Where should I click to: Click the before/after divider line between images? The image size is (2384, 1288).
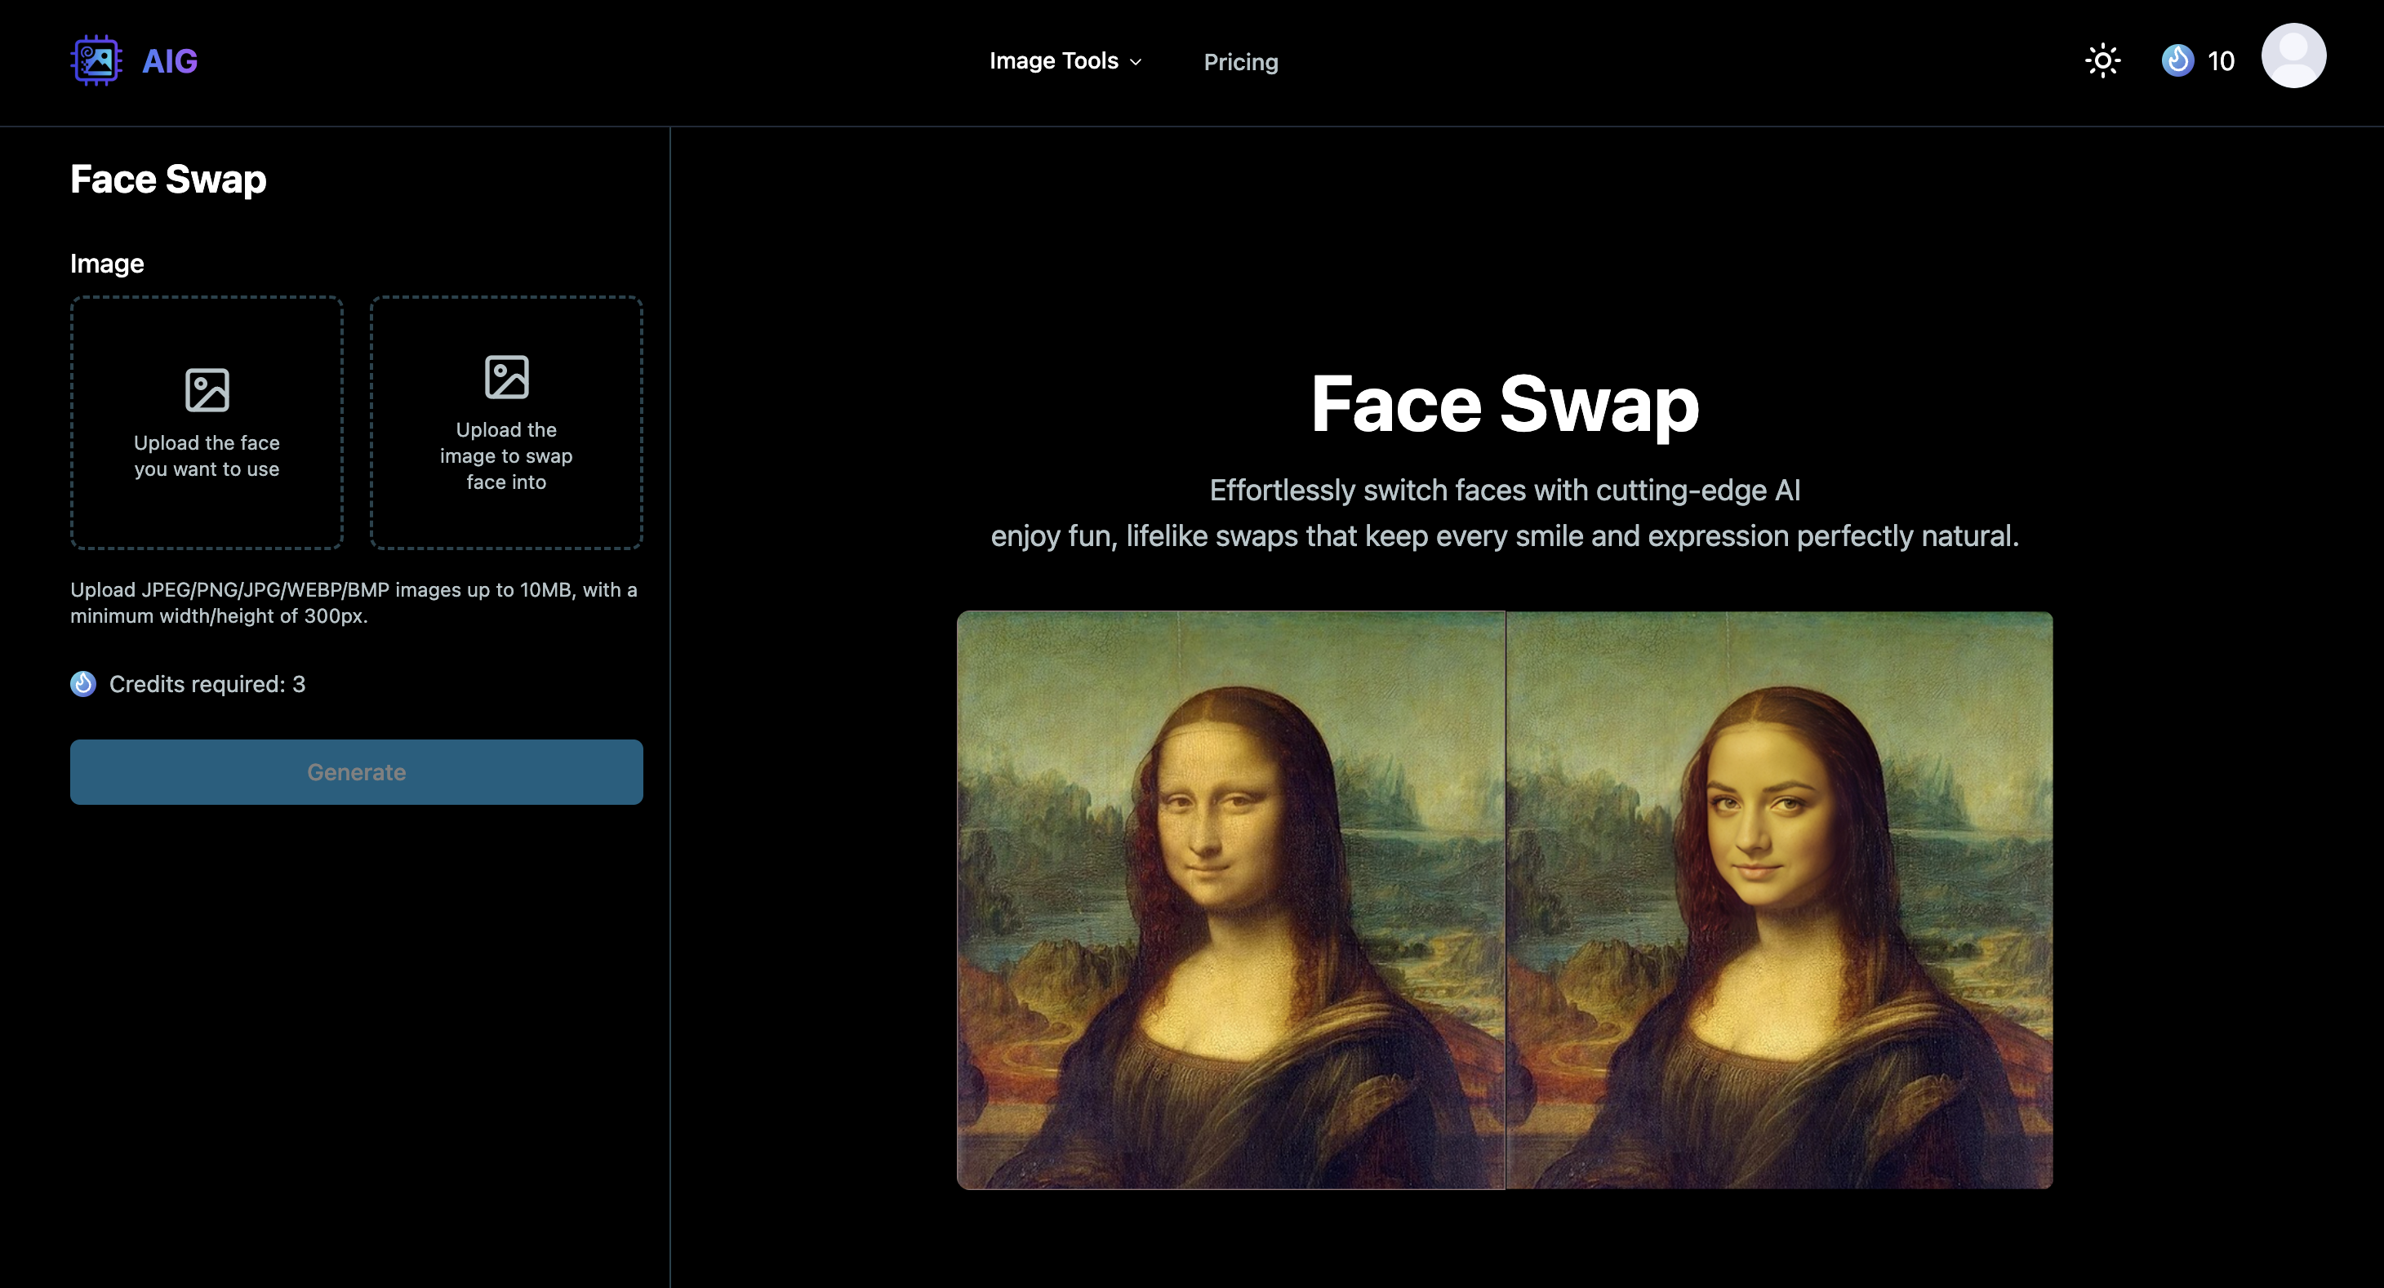coord(1505,899)
